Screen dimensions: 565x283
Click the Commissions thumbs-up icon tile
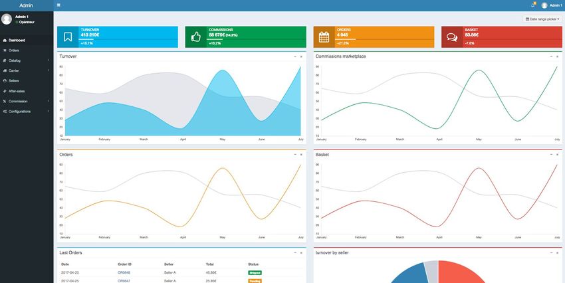[196, 37]
